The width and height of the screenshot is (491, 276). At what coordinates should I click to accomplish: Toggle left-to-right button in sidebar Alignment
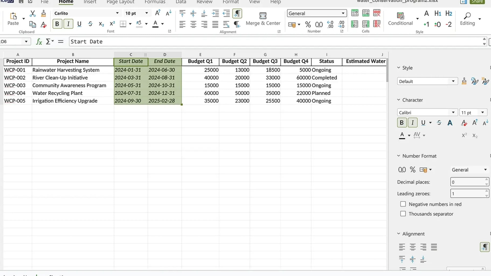[x=485, y=247]
